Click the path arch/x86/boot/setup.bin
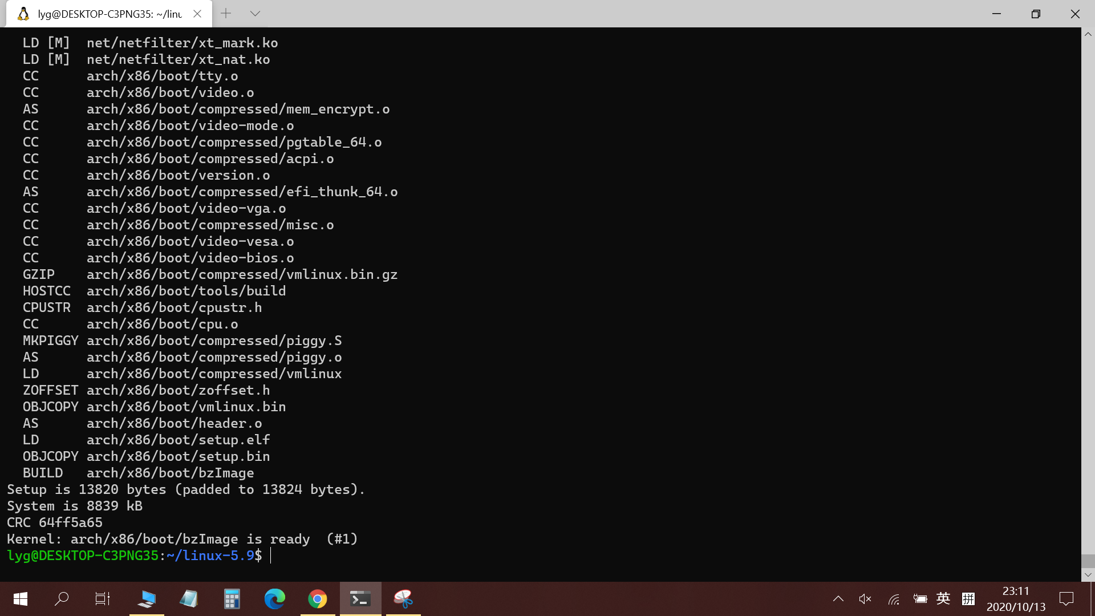Image resolution: width=1095 pixels, height=616 pixels. pos(179,456)
